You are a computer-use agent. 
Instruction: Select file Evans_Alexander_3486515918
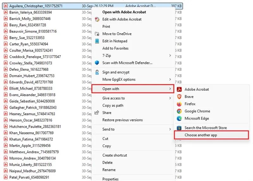(32, 95)
